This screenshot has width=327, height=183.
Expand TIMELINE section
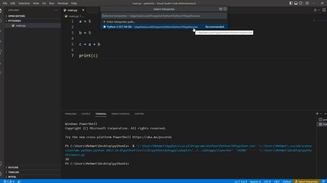tap(33, 172)
